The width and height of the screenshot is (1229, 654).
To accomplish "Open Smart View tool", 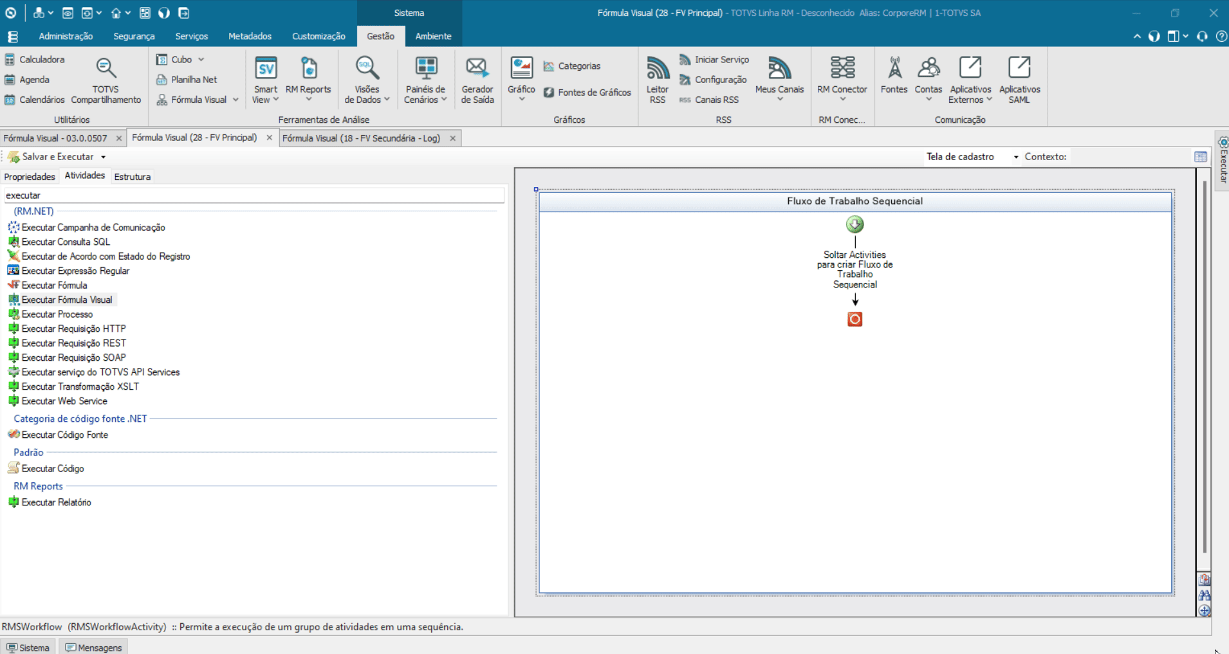I will [x=265, y=80].
